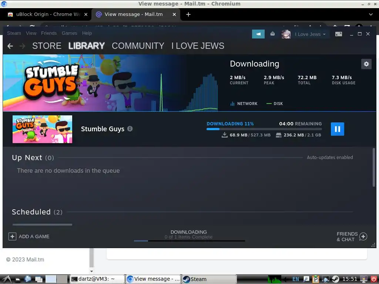Click the Scheduled (2) heading
The height and width of the screenshot is (284, 379).
[37, 212]
